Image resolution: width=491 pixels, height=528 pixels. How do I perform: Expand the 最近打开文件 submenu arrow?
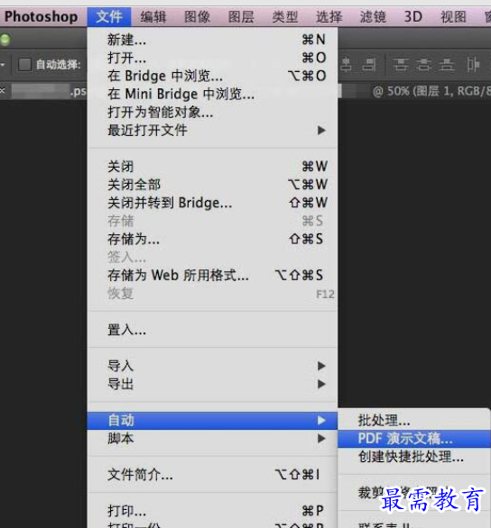[321, 131]
